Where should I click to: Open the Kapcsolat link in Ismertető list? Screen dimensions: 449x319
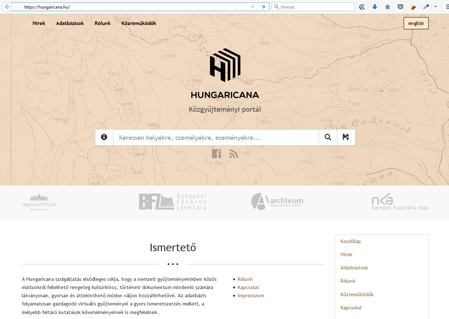[248, 287]
